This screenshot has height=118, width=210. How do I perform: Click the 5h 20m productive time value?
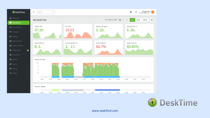click(100, 30)
